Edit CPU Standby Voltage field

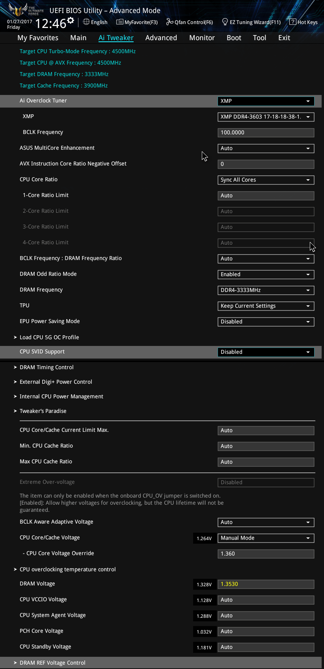coord(266,647)
